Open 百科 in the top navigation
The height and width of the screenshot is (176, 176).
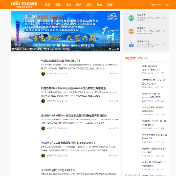tap(89, 5)
